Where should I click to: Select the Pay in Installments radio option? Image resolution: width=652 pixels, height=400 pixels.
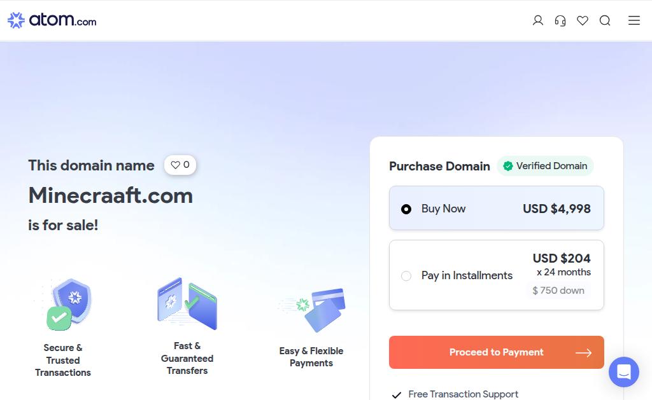[x=406, y=276]
